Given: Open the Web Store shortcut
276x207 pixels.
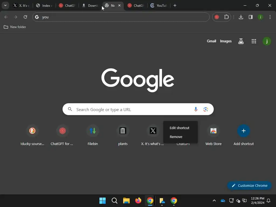Looking at the screenshot, I should (213, 135).
